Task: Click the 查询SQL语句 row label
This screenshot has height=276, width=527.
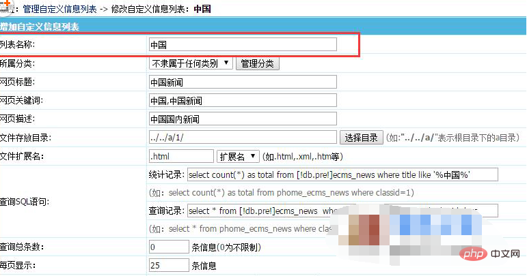Action: (x=24, y=202)
